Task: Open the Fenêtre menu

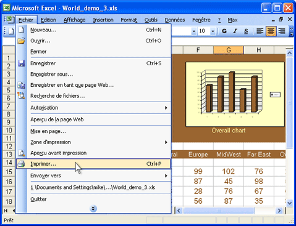Action: (x=201, y=20)
